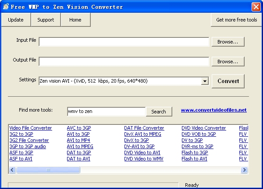Viewport: 263px width, 189px height.
Task: Open ASF to 3GP link
Action: pos(21,153)
